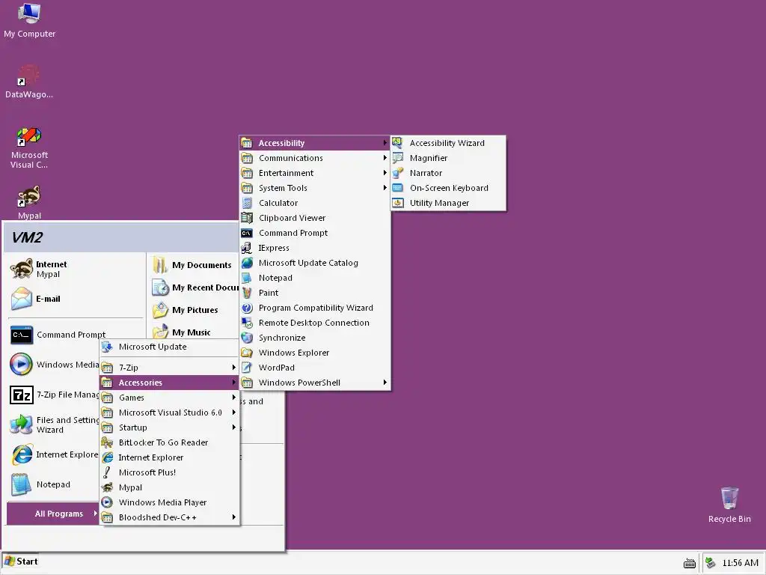Click the Microsoft Update icon in All Programs
This screenshot has height=575, width=766.
click(x=107, y=347)
